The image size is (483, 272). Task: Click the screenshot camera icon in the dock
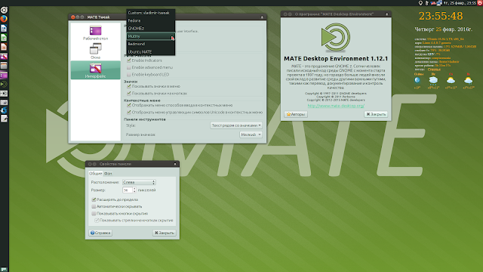(x=4, y=103)
